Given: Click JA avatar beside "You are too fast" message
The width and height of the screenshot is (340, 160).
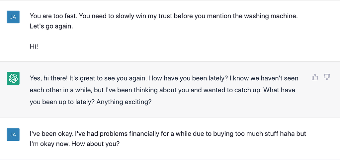Looking at the screenshot, I should (13, 17).
